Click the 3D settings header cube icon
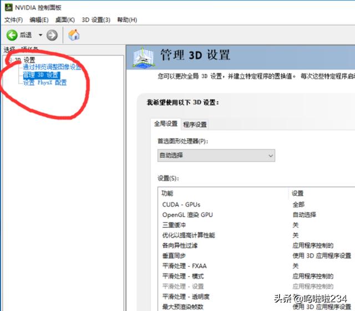Screen dimensions: 355x311 tap(144, 57)
